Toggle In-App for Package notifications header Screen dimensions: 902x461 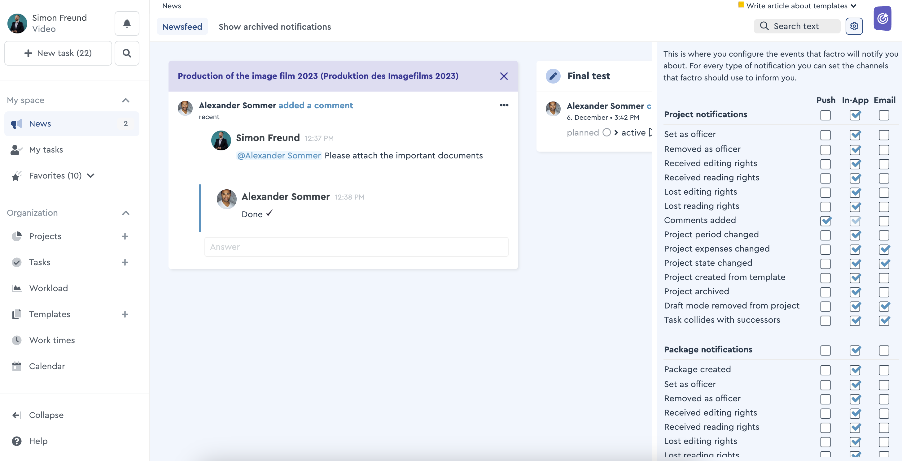pos(855,350)
